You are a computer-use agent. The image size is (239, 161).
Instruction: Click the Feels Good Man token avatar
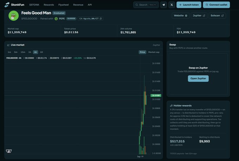click(x=14, y=15)
